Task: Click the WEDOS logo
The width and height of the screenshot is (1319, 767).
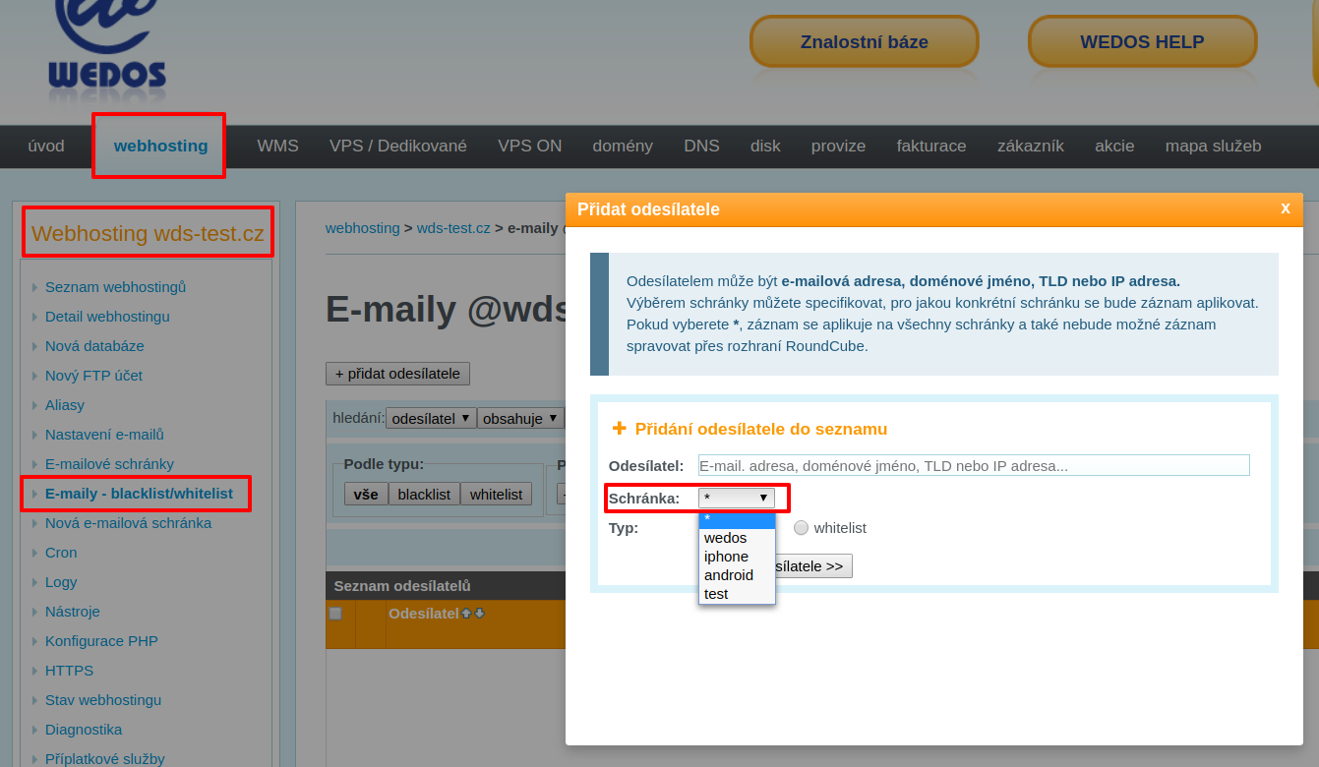Action: [x=106, y=49]
